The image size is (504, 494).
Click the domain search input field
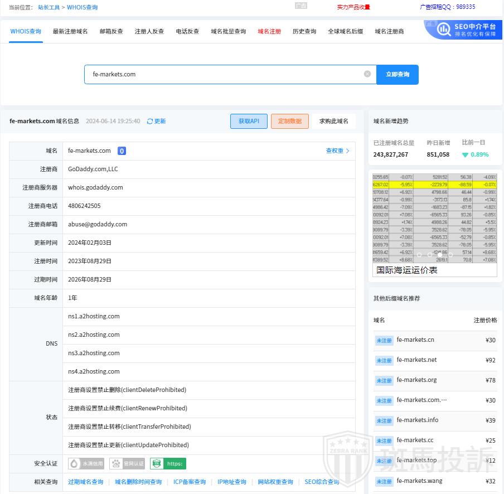pyautogui.click(x=223, y=74)
